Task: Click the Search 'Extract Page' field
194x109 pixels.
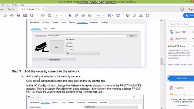Action: [x=181, y=24]
